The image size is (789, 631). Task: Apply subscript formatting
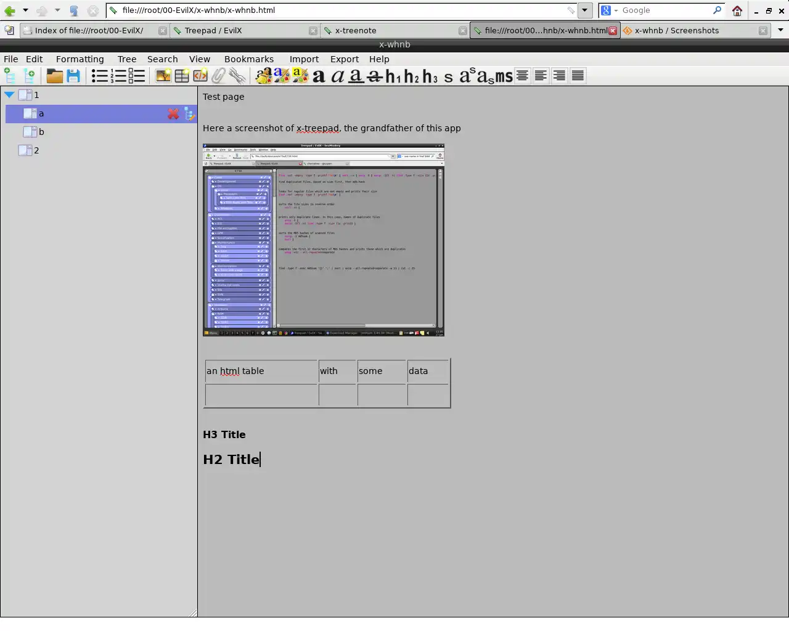[x=486, y=77]
